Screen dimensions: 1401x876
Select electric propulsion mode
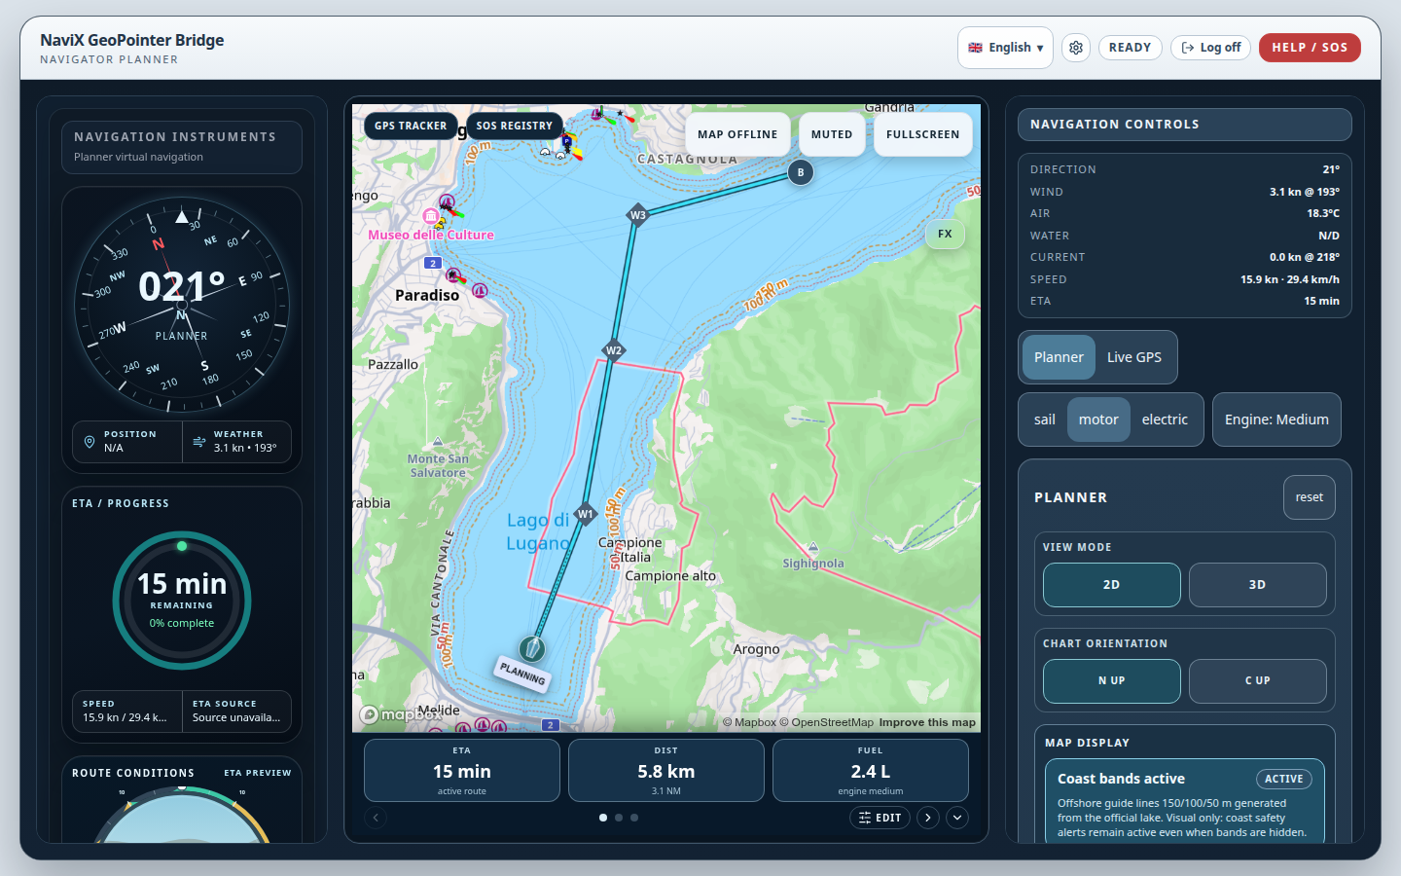[1165, 420]
